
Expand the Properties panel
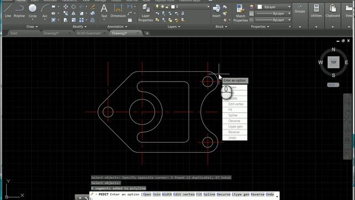(260, 27)
